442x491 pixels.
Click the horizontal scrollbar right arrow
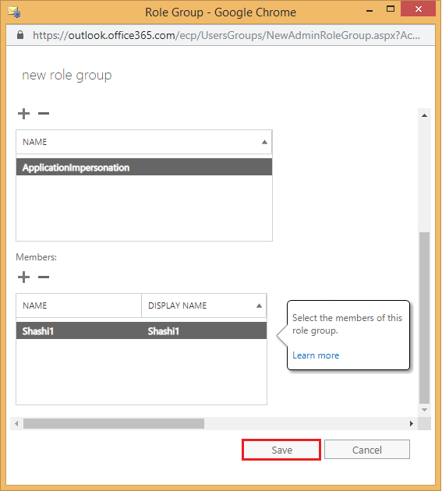(412, 424)
